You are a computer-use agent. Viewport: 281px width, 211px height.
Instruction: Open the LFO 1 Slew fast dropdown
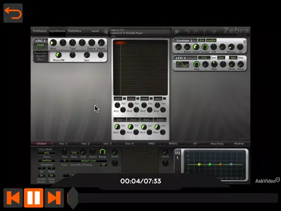click(x=233, y=58)
